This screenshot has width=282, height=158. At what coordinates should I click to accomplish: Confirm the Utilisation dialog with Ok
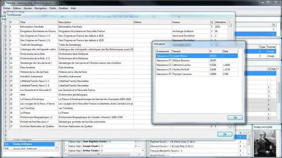[x=235, y=118]
